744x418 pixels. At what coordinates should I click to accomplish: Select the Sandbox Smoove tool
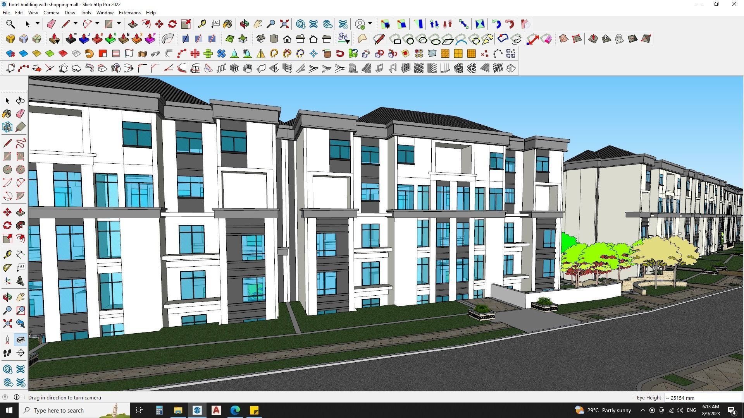pyautogui.click(x=593, y=39)
